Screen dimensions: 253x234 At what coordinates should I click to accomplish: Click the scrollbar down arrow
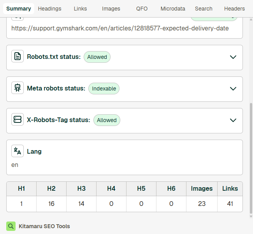[251, 216]
